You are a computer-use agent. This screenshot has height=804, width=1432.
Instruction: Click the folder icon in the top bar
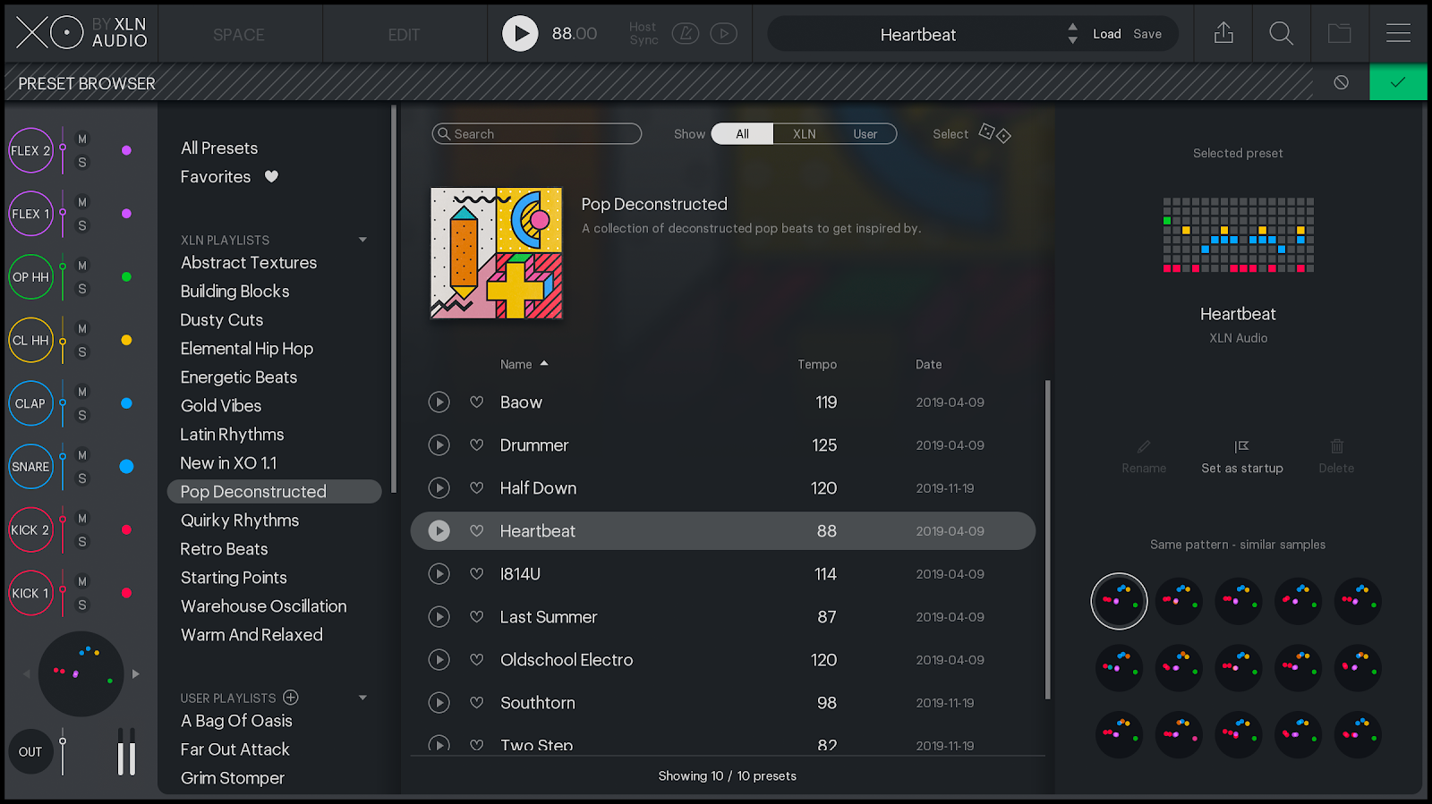coord(1340,34)
